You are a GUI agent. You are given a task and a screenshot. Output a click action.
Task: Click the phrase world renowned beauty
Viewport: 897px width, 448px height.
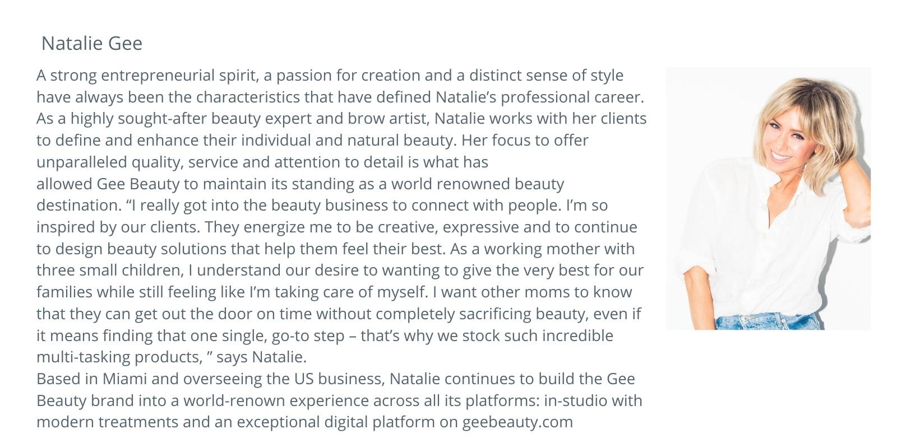(478, 184)
